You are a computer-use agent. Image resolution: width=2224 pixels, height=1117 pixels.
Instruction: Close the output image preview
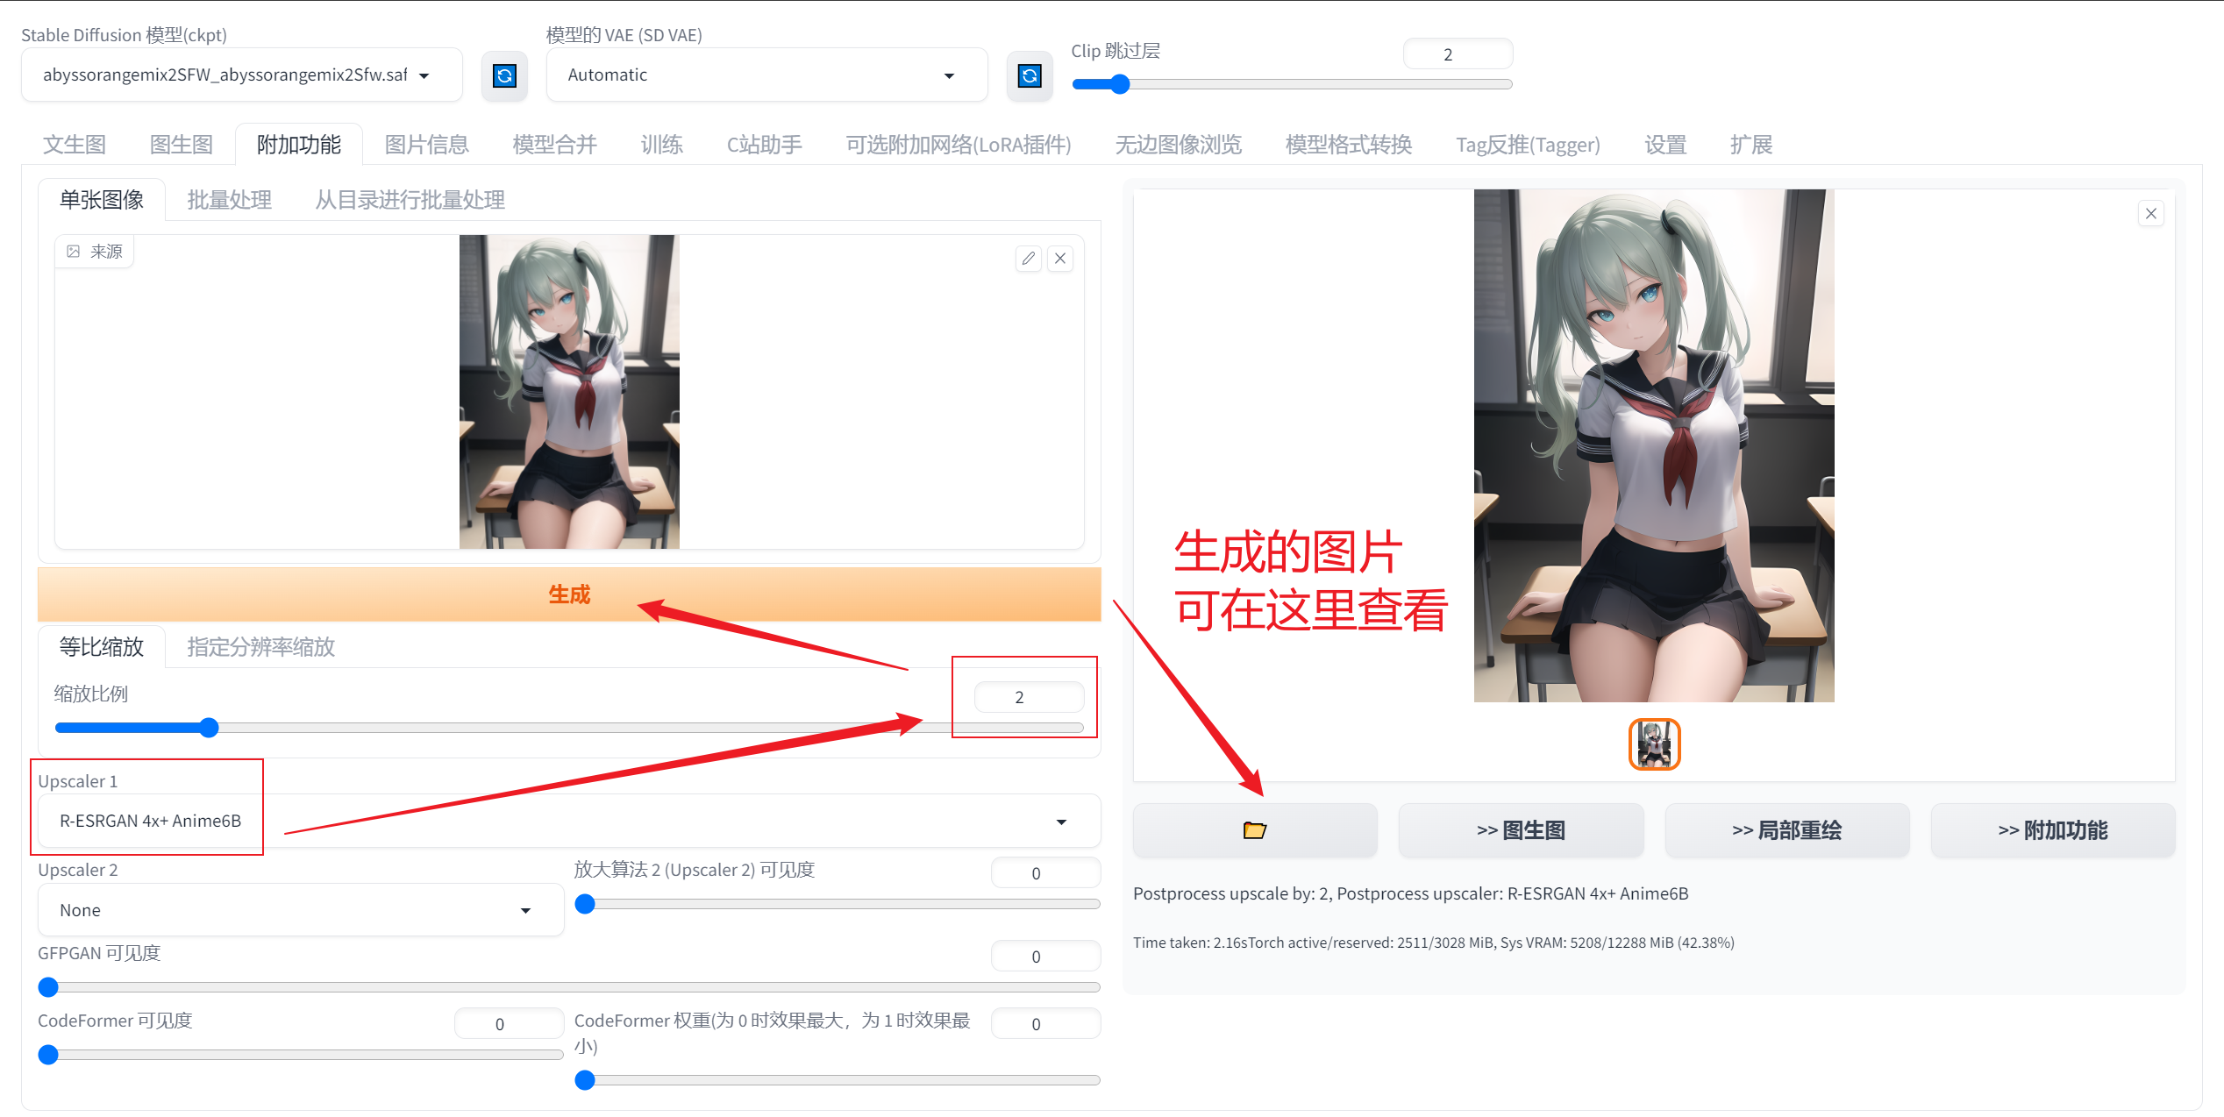tap(2150, 213)
